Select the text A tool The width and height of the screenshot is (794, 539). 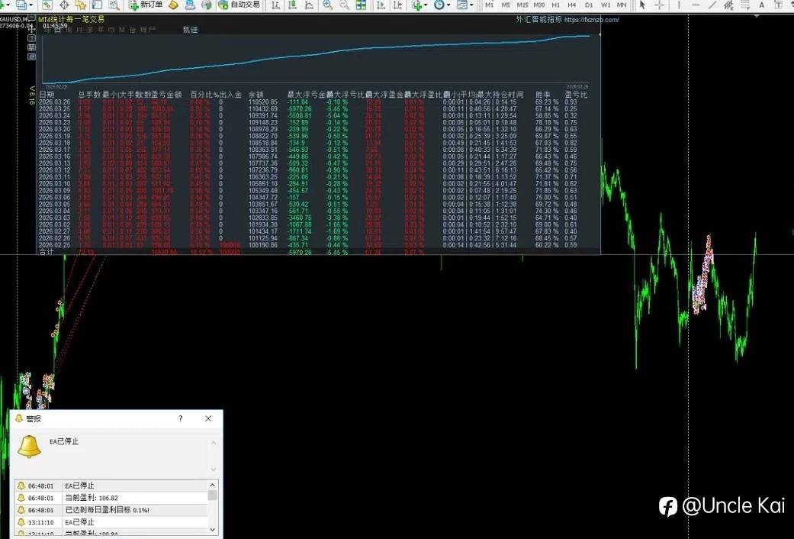[x=762, y=5]
